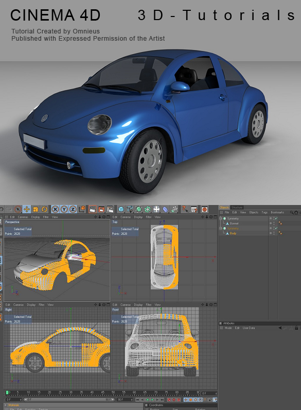Click the Top viewport pan icon
This screenshot has width=301, height=410.
(203, 217)
